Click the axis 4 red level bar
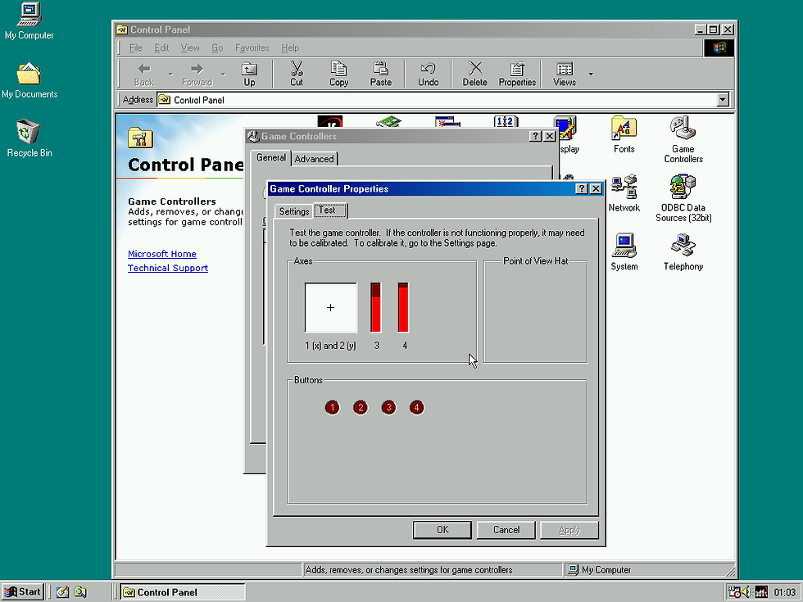The image size is (803, 602). [403, 307]
